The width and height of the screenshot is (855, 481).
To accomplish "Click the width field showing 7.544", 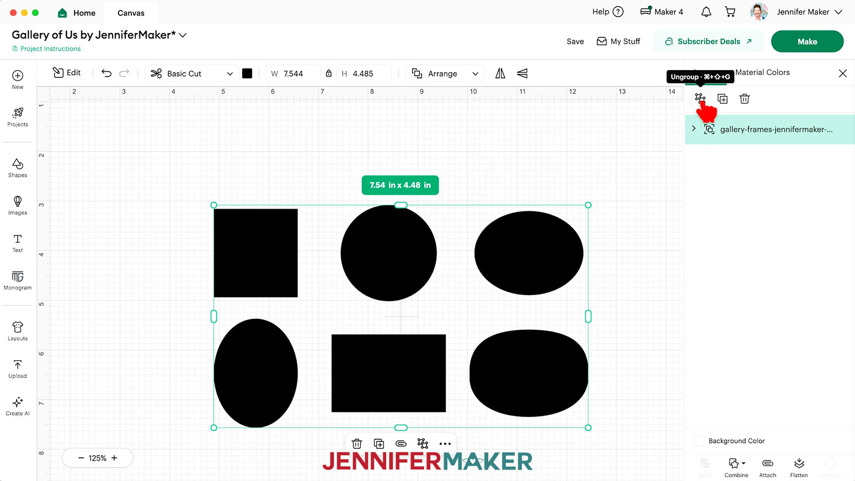I will click(x=293, y=73).
